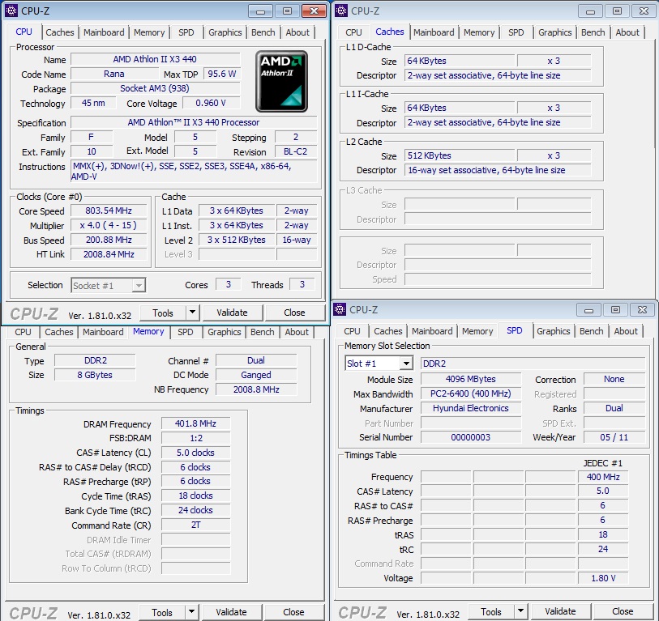The height and width of the screenshot is (621, 659).
Task: Open the Mainboard tab in the Caches window
Action: click(434, 32)
